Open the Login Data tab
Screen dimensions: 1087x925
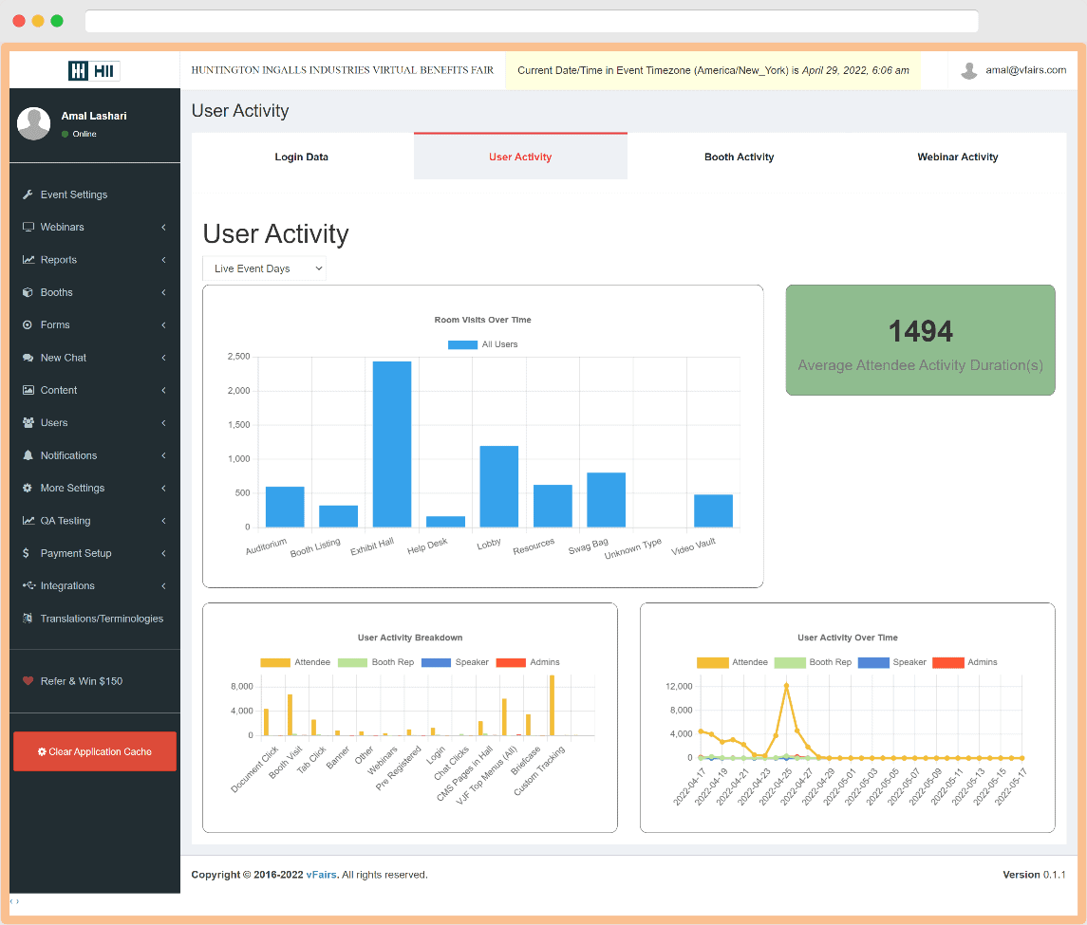(301, 157)
